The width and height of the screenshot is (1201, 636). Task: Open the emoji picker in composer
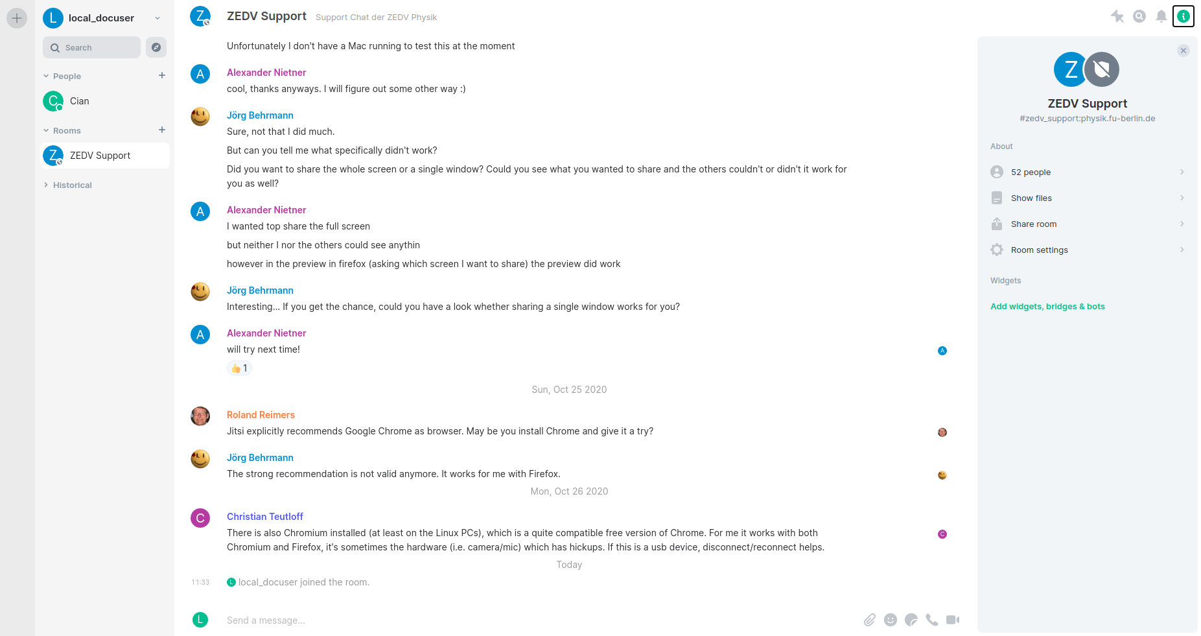click(891, 620)
